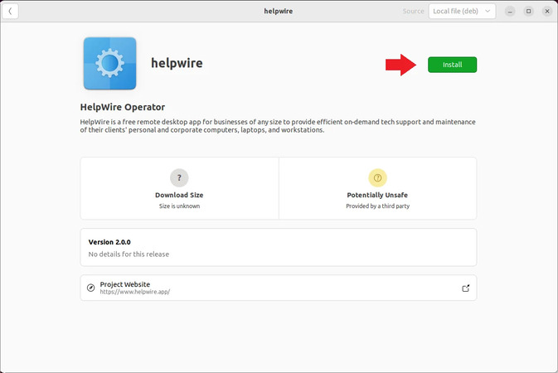This screenshot has width=558, height=373.
Task: Click the Potentially Unsafe yellow warning icon
Action: click(x=377, y=177)
